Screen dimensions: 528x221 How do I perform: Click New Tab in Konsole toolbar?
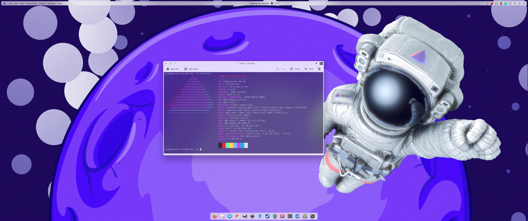(172, 69)
